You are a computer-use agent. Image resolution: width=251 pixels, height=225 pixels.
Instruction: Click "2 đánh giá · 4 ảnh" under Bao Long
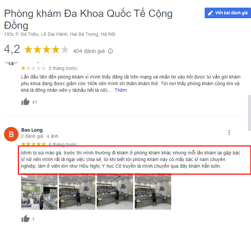point(40,136)
